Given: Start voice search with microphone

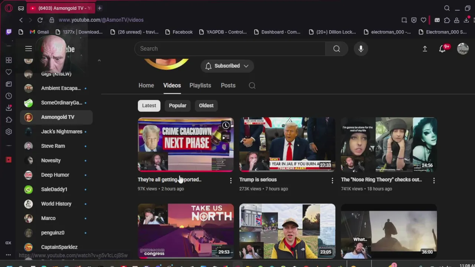Looking at the screenshot, I should pyautogui.click(x=361, y=49).
